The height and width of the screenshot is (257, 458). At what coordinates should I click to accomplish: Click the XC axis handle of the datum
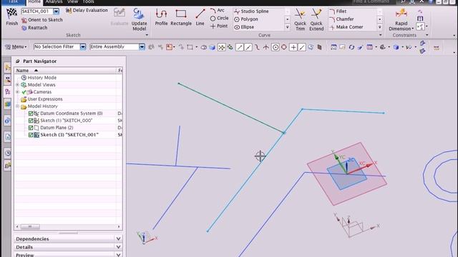point(369,165)
